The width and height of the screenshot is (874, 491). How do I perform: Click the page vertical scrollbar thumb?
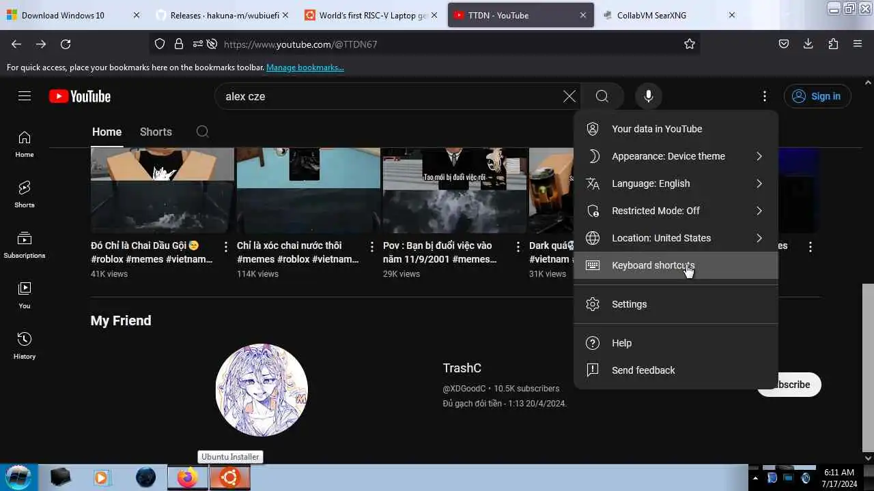[869, 368]
